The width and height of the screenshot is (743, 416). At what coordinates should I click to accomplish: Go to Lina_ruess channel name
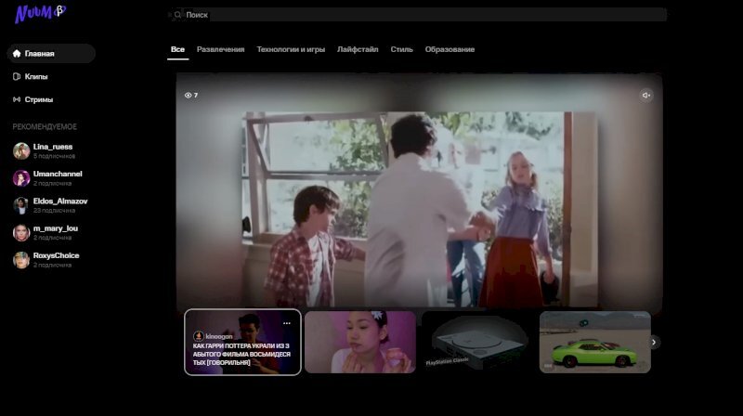point(53,147)
